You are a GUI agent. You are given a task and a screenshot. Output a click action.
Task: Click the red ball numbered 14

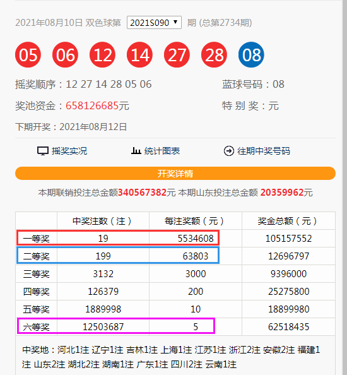(139, 55)
